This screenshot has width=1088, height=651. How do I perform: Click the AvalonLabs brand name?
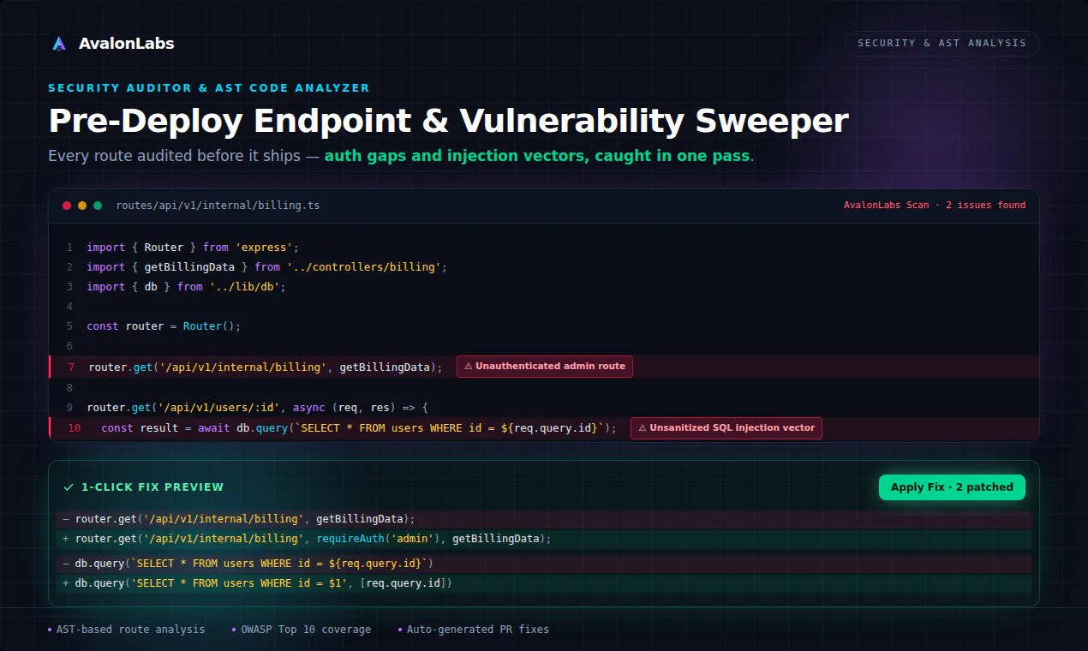coord(126,44)
